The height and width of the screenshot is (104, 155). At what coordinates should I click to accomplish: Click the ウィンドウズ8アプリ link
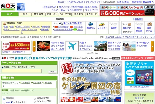coord(139,87)
